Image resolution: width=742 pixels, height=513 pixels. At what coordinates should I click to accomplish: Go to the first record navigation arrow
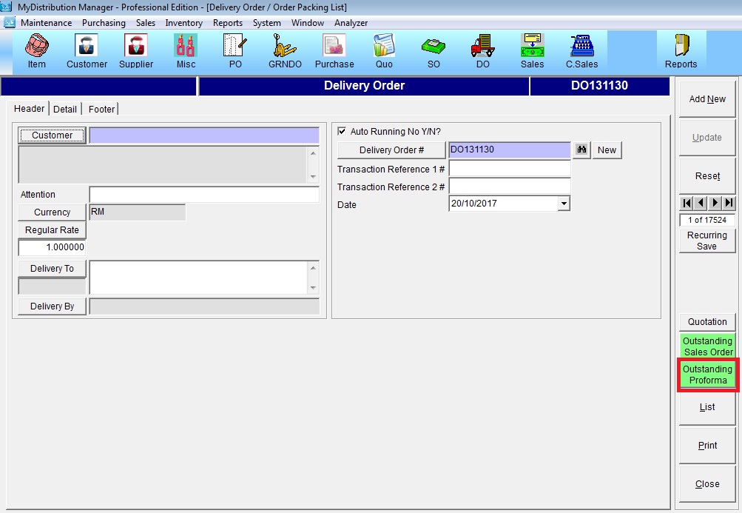click(x=687, y=203)
